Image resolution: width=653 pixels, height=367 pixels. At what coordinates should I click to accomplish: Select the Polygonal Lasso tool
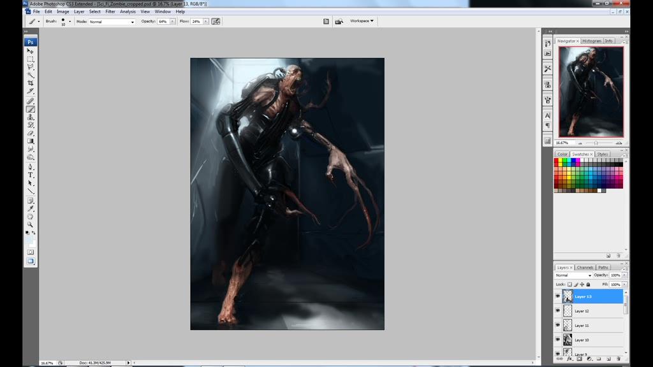tap(30, 67)
